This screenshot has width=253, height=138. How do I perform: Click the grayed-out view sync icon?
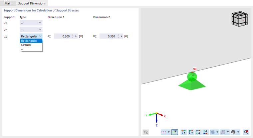pyautogui.click(x=146, y=132)
